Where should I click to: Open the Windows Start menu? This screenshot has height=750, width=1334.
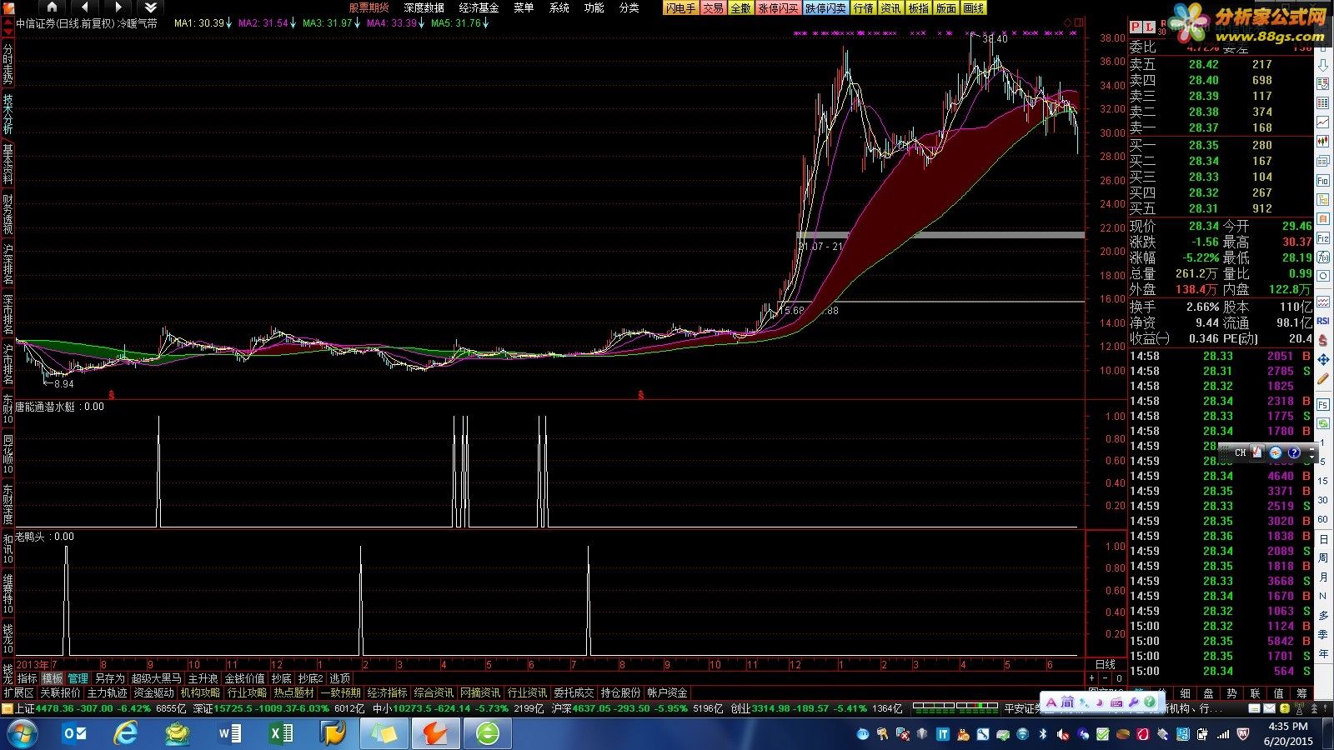click(x=23, y=734)
